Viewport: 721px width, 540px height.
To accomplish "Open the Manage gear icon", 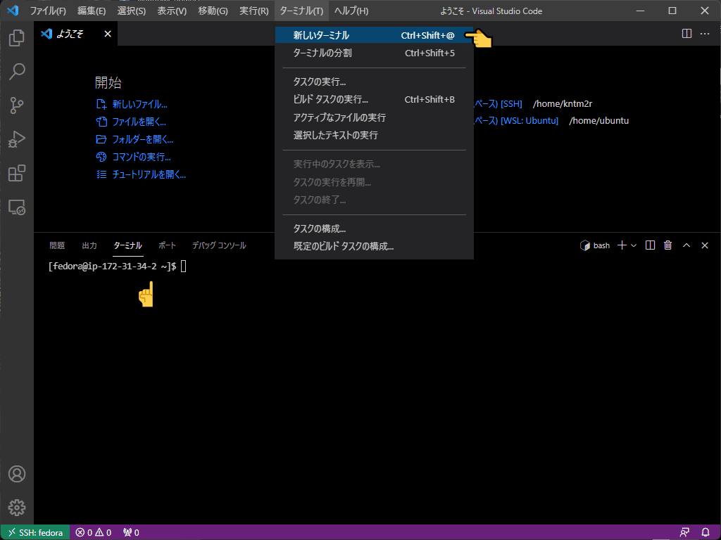I will (x=17, y=508).
